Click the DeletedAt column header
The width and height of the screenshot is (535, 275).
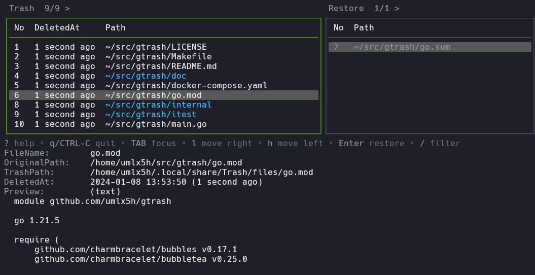pos(57,27)
